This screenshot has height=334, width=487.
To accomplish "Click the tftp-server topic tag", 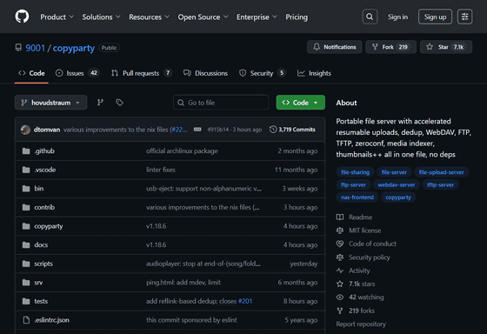I will [440, 185].
